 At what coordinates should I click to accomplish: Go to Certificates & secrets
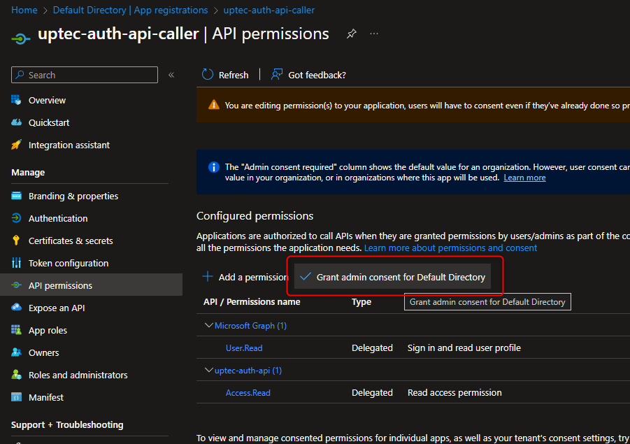point(70,241)
